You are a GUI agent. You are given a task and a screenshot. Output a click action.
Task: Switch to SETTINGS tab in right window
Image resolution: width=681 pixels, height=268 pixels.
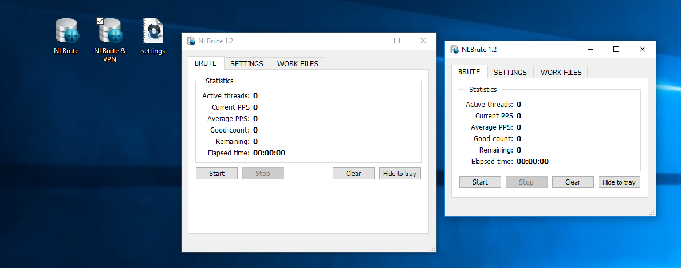coord(510,72)
